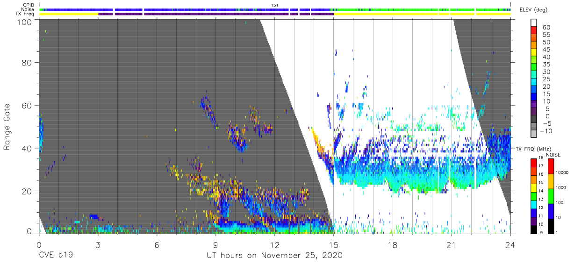This screenshot has height=265, width=574.
Task: Click the 'UT hours on November 25, 2020' axis title
Action: click(x=274, y=256)
